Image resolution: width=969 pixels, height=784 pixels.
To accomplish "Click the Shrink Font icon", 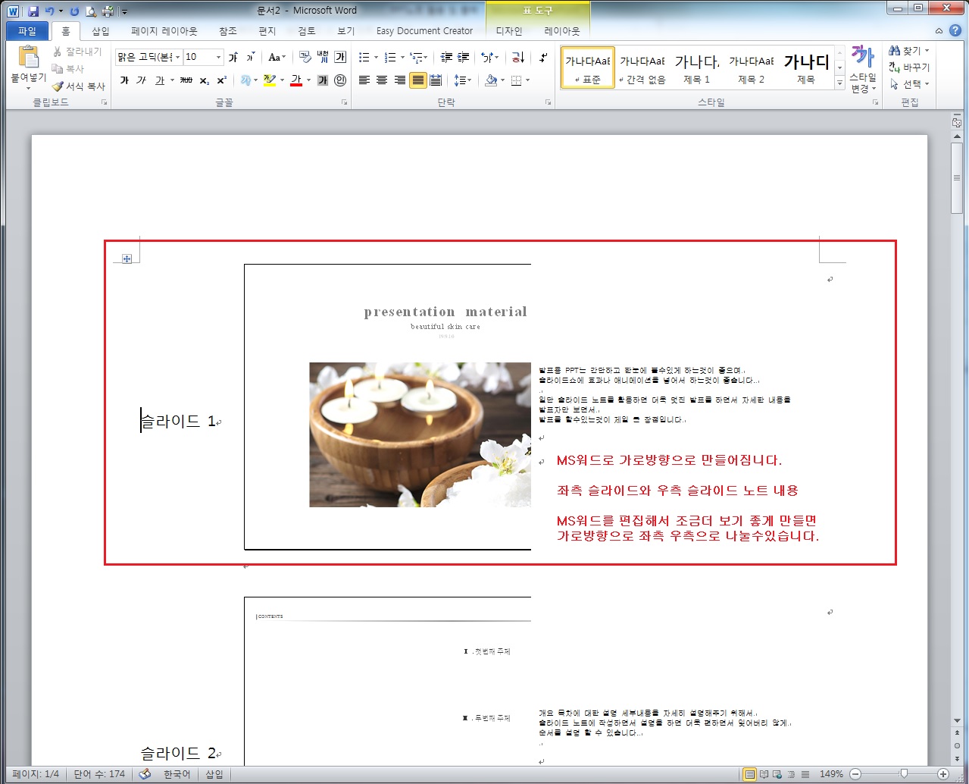I will (x=251, y=58).
